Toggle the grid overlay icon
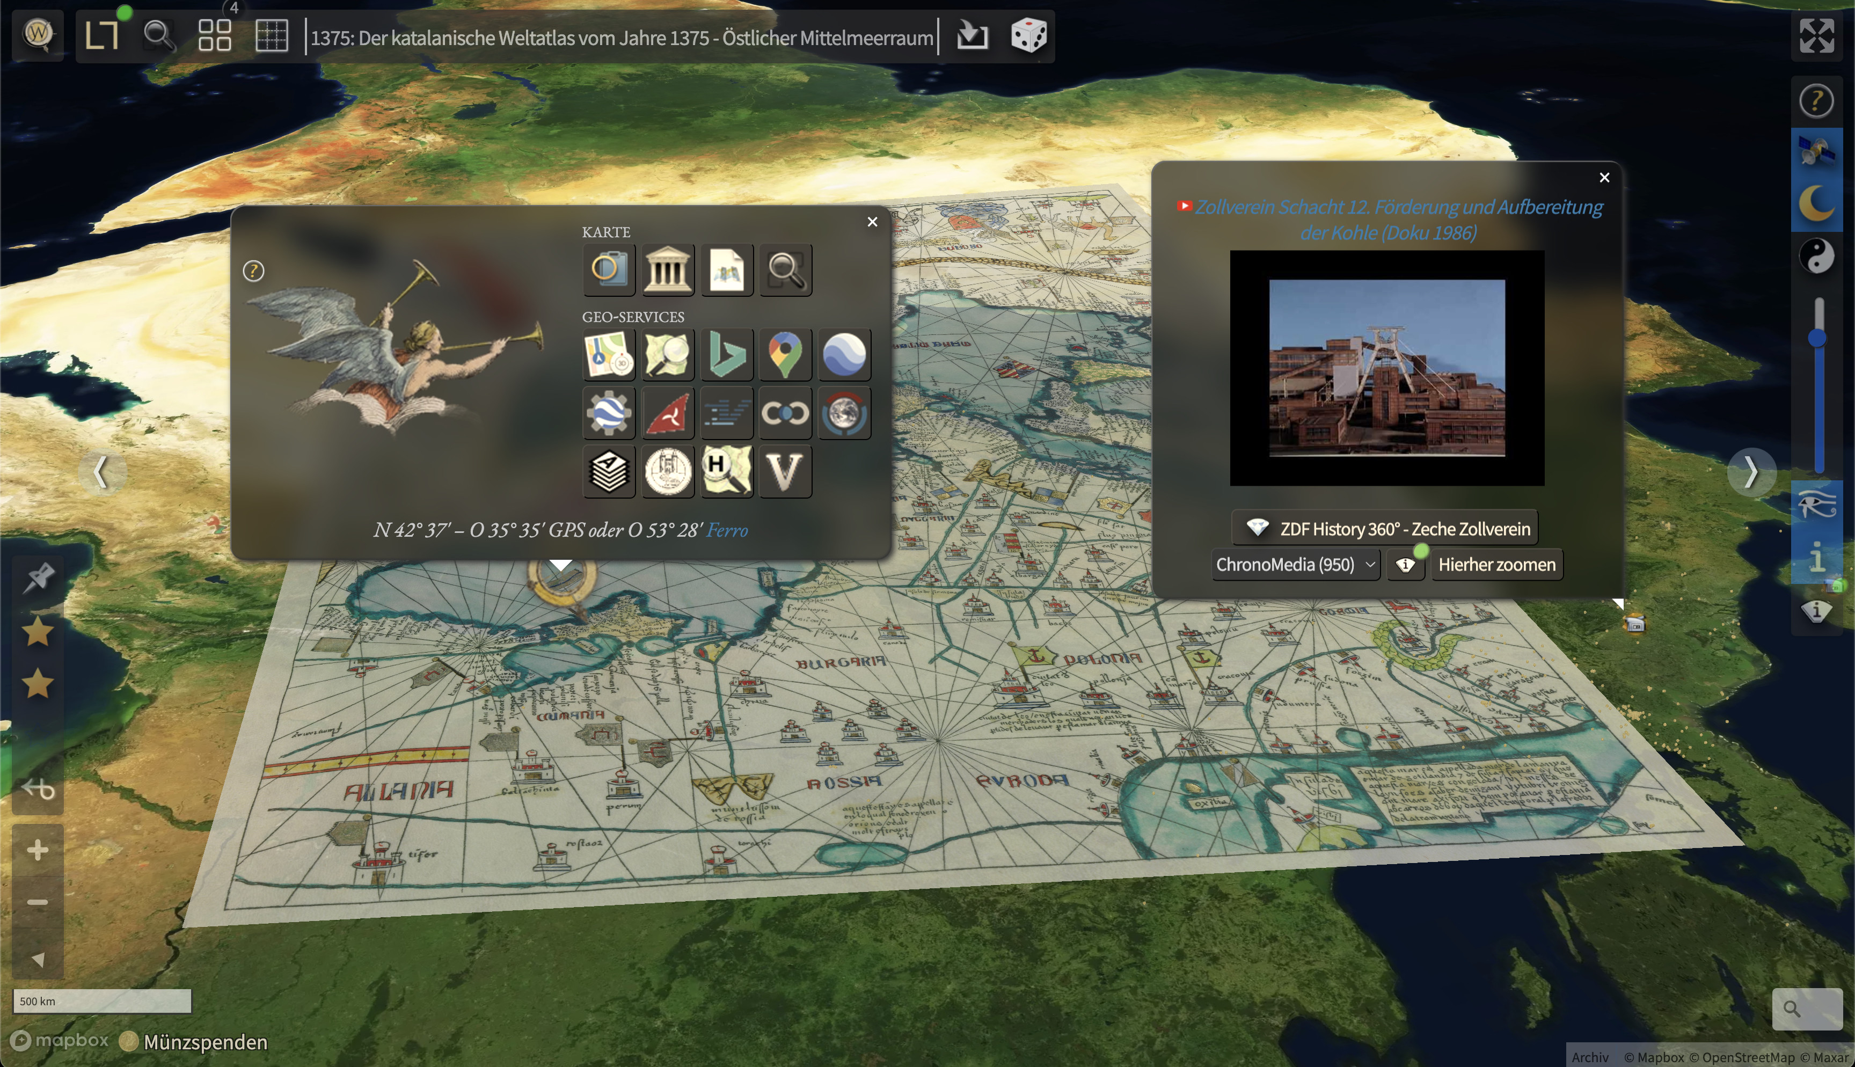This screenshot has height=1067, width=1855. click(271, 34)
